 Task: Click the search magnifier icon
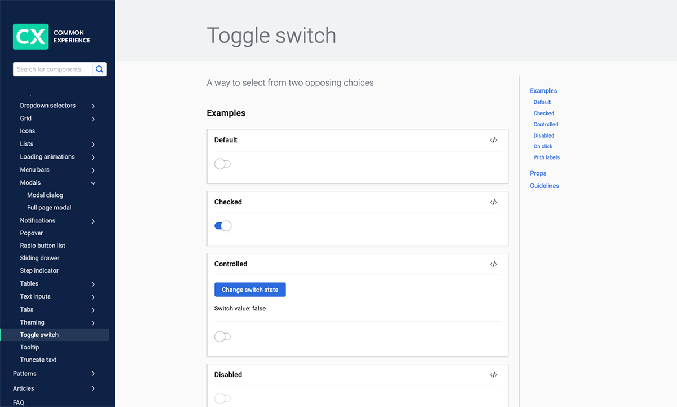point(99,69)
